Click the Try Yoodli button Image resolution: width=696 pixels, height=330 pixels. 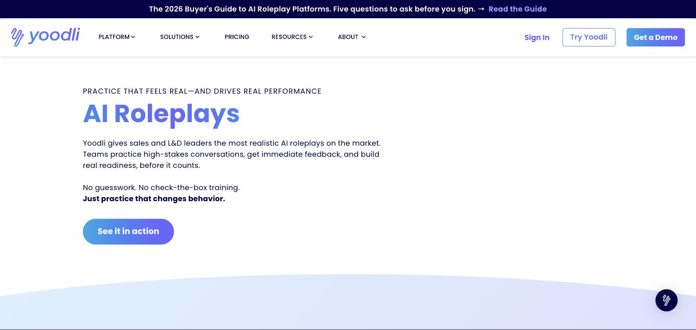tap(589, 37)
